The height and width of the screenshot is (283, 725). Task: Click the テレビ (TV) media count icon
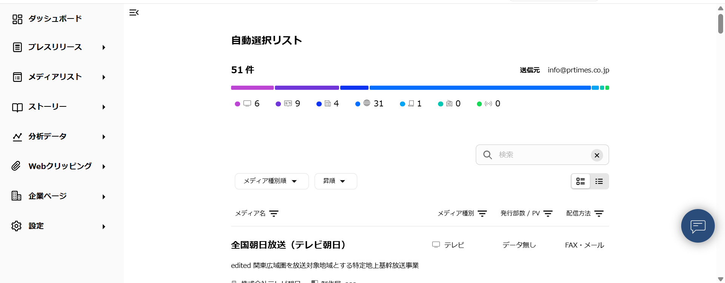tap(248, 103)
